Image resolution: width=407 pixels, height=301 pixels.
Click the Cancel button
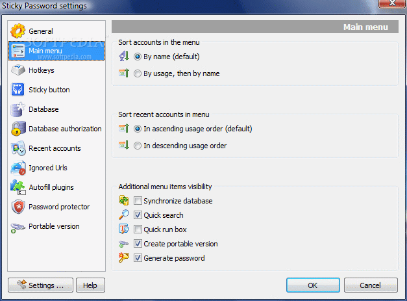[x=371, y=285]
